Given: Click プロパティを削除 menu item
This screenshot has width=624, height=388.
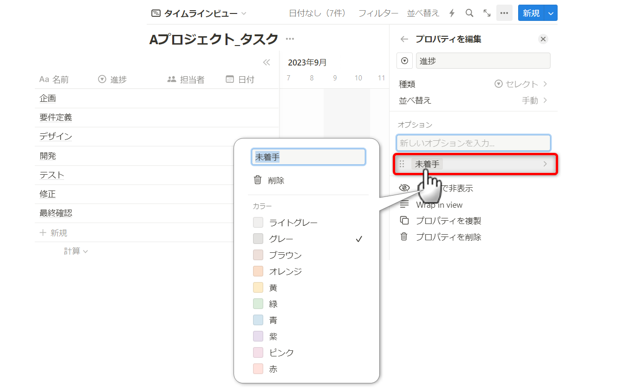Looking at the screenshot, I should pos(448,237).
